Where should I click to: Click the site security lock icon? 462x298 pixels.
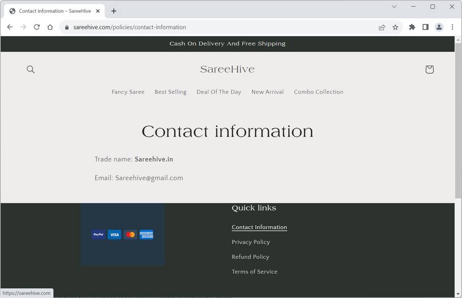(67, 27)
